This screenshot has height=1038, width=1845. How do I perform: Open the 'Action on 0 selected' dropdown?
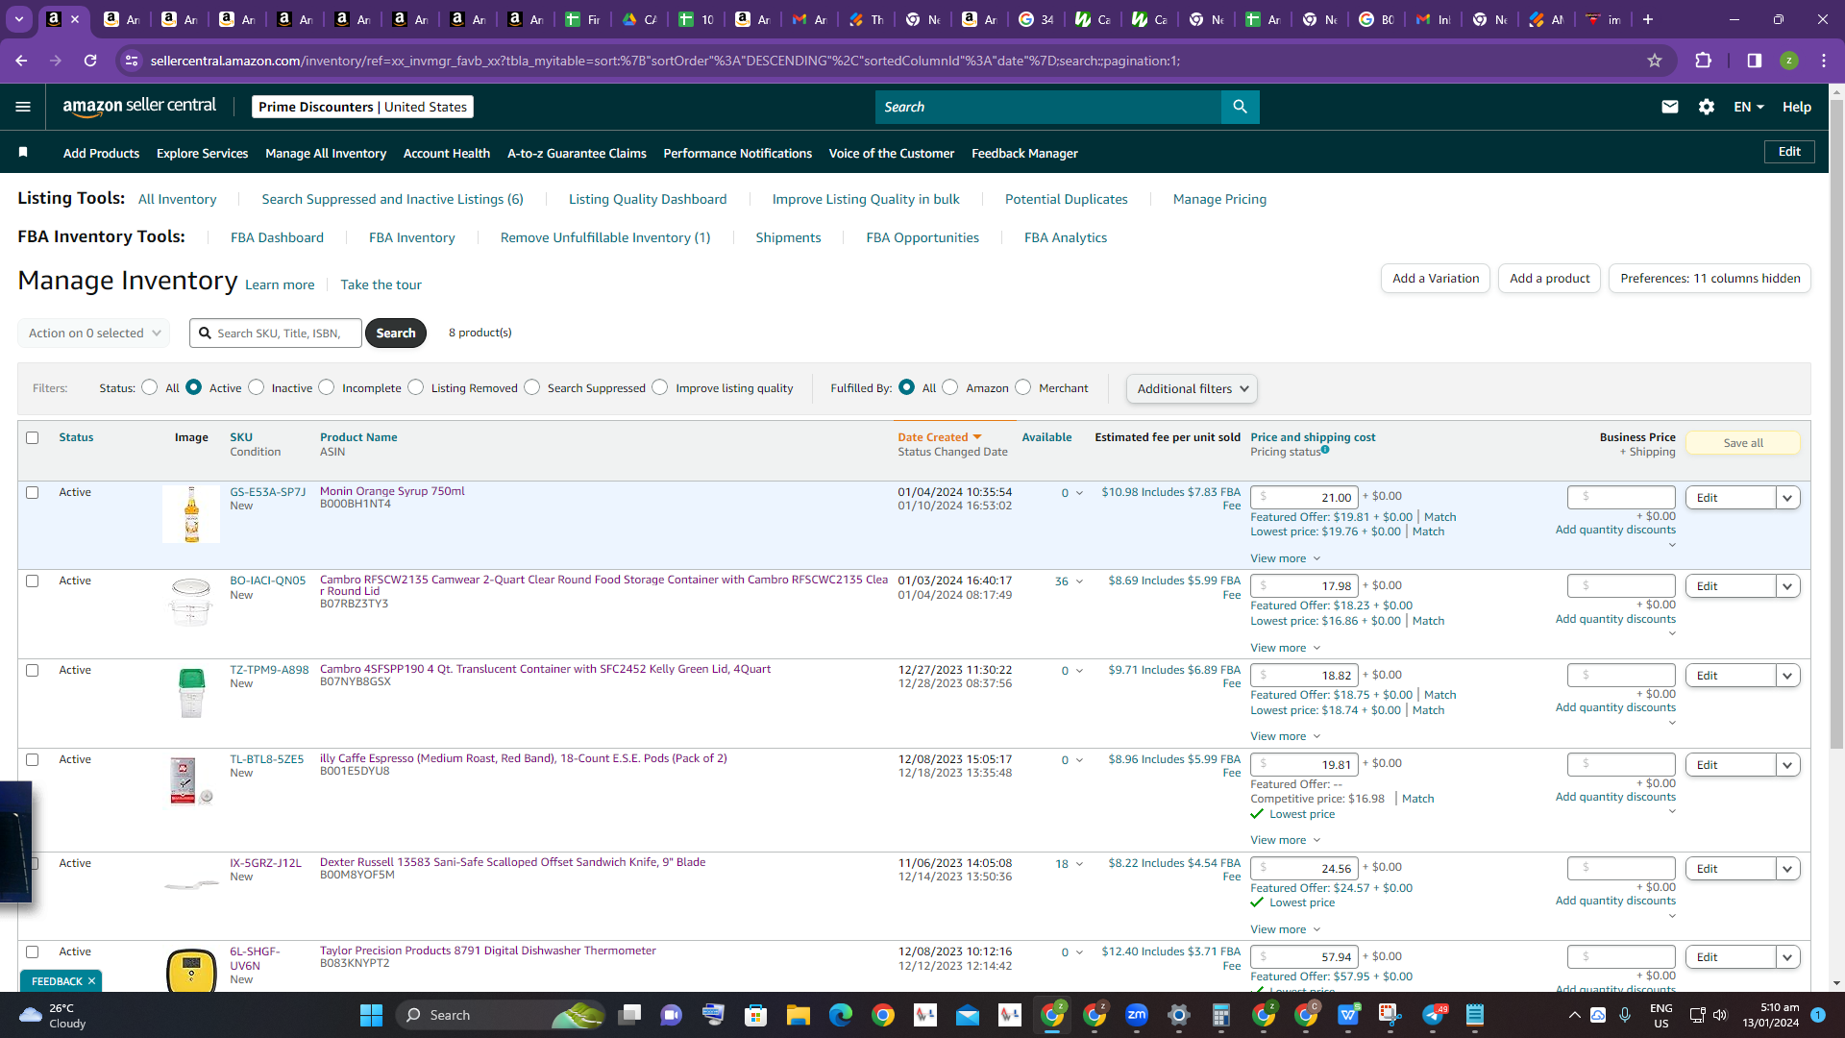(x=93, y=334)
